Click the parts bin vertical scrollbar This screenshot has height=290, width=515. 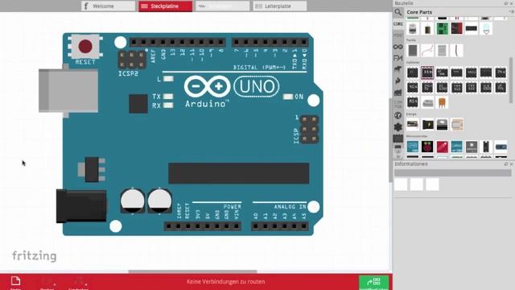[511, 81]
